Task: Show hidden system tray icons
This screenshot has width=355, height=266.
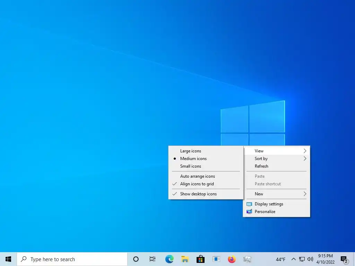Action: tap(293, 259)
